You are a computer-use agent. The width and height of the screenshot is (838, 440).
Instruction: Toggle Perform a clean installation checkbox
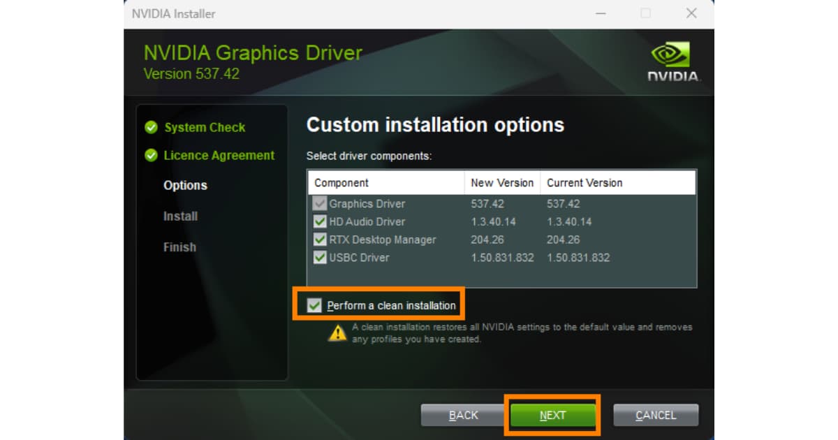click(315, 305)
